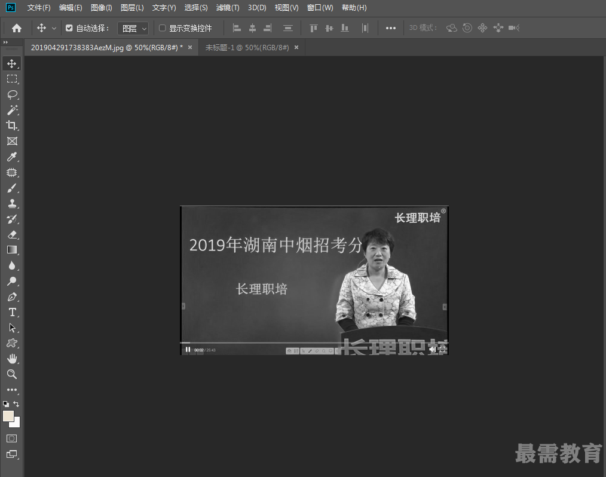Align horizontal centers

(x=252, y=28)
